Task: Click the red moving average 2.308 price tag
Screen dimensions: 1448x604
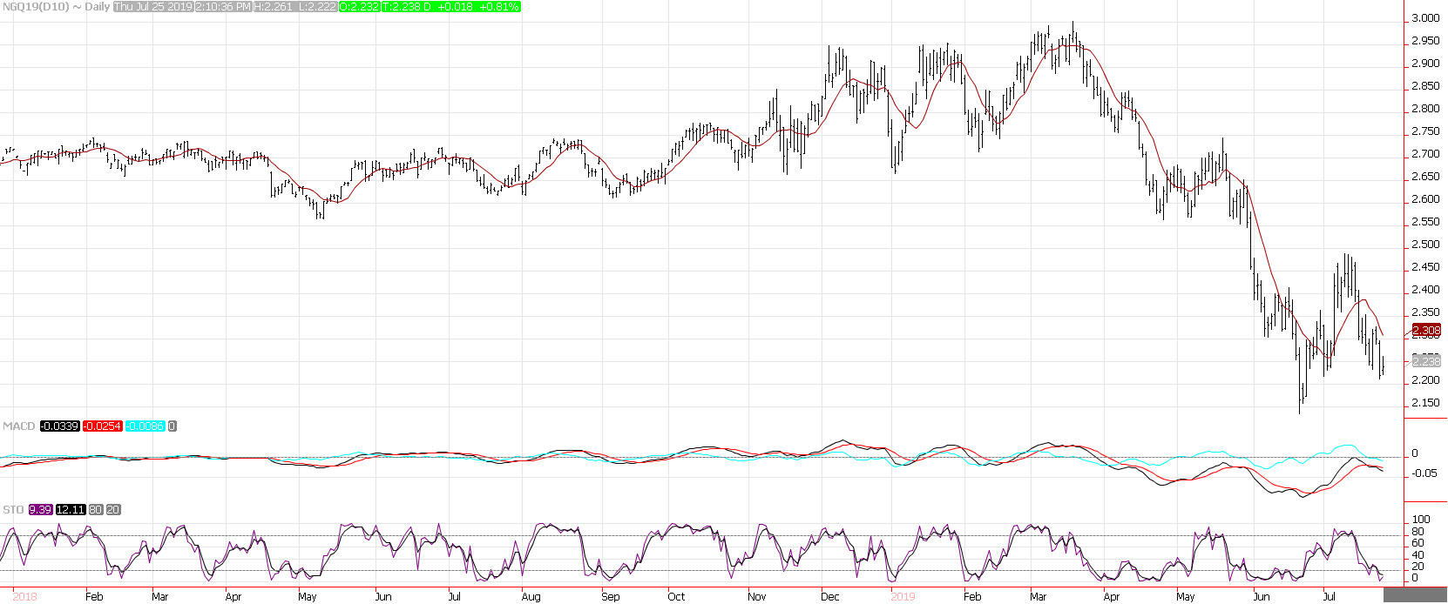Action: click(x=1426, y=330)
